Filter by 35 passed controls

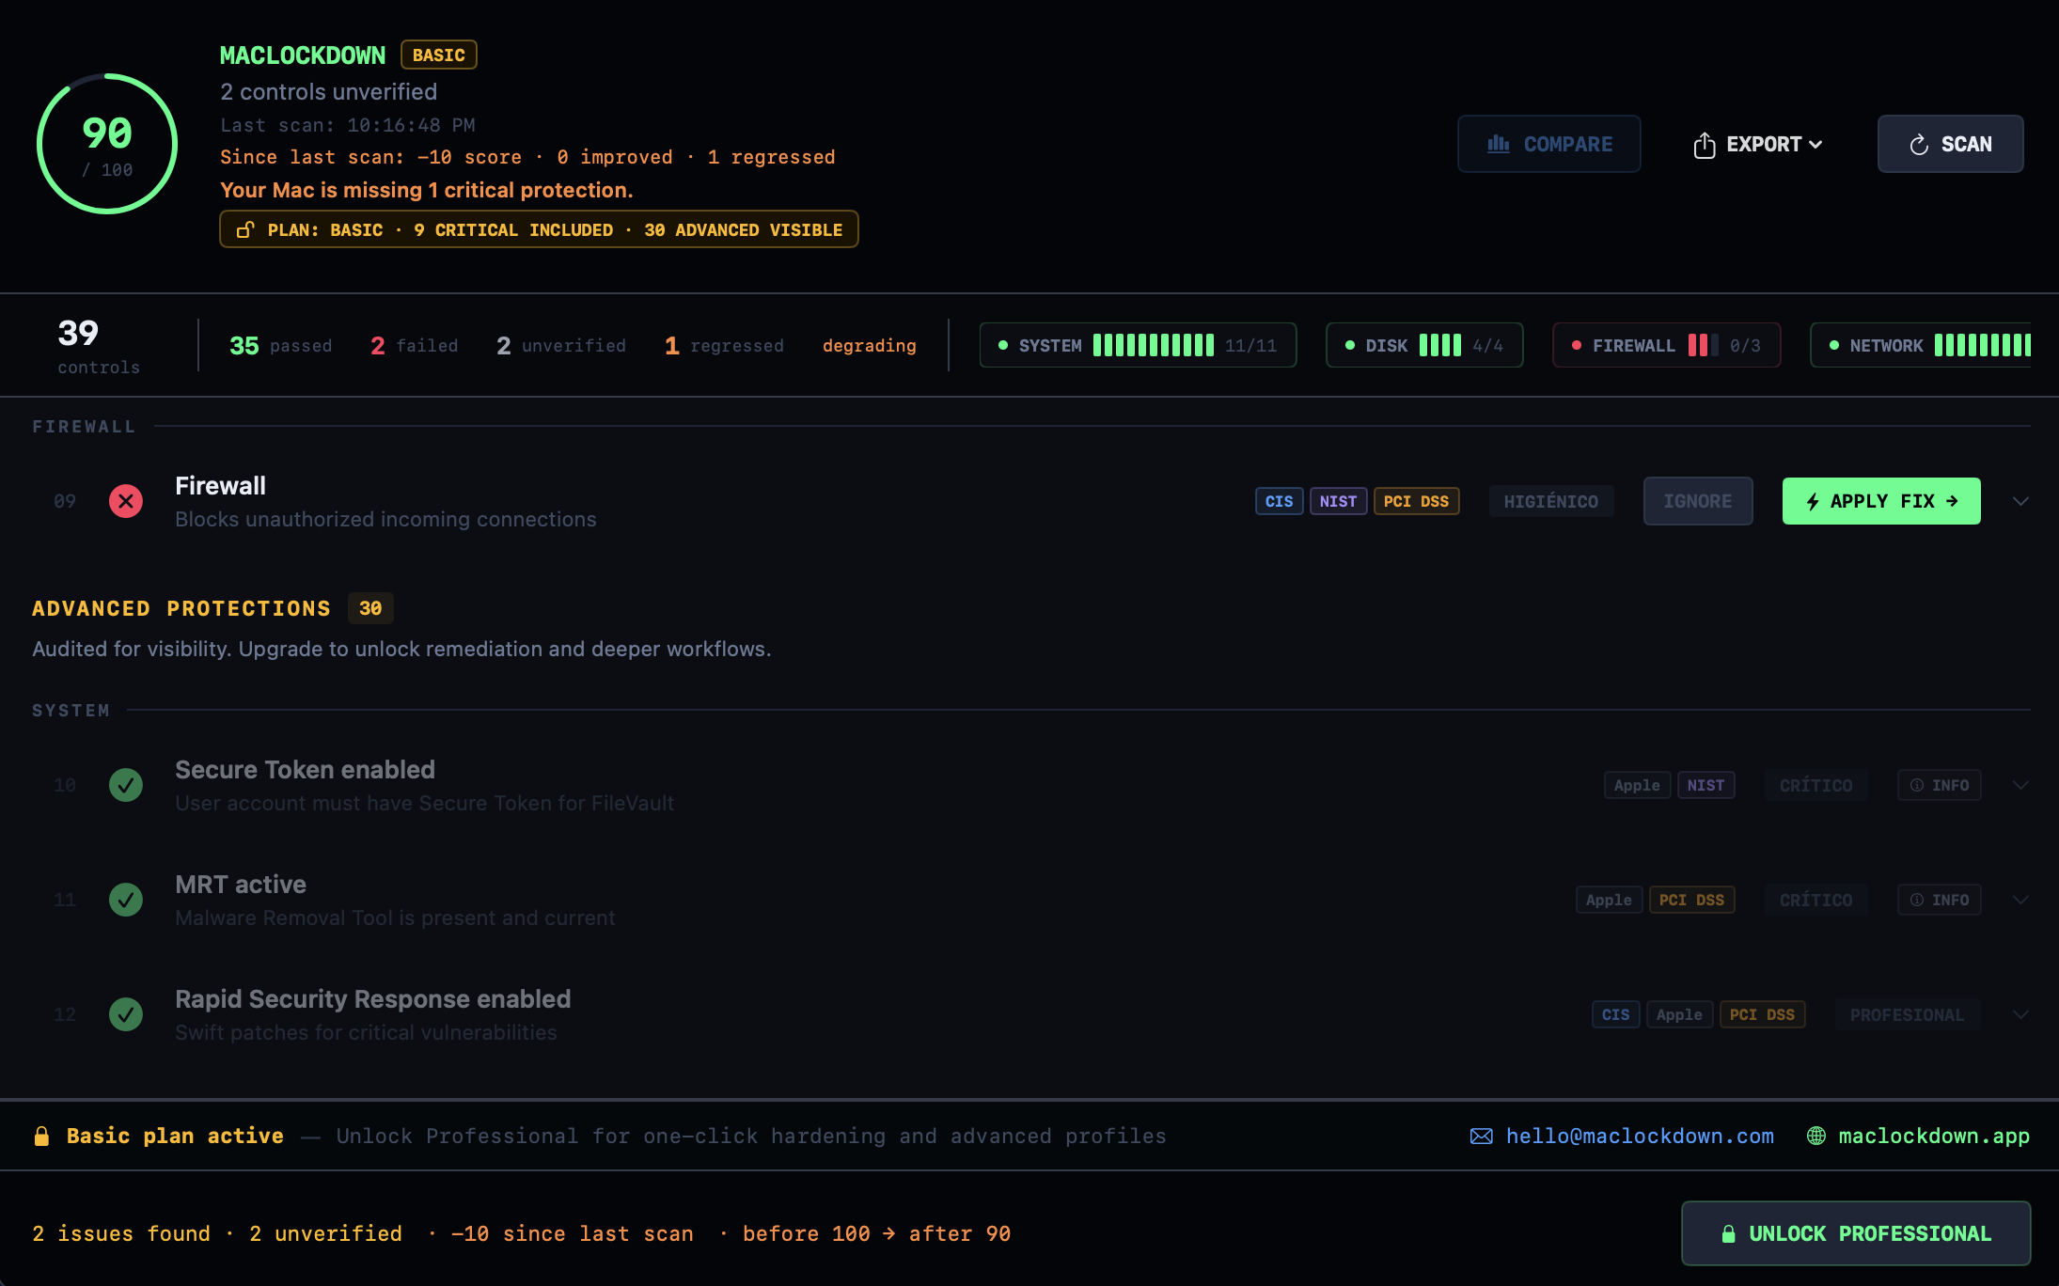(280, 346)
